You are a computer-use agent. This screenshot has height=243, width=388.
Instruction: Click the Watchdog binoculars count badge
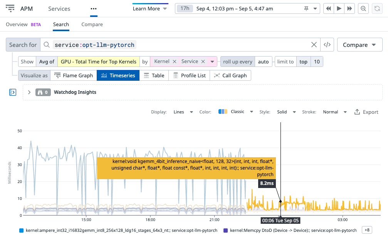pyautogui.click(x=43, y=92)
